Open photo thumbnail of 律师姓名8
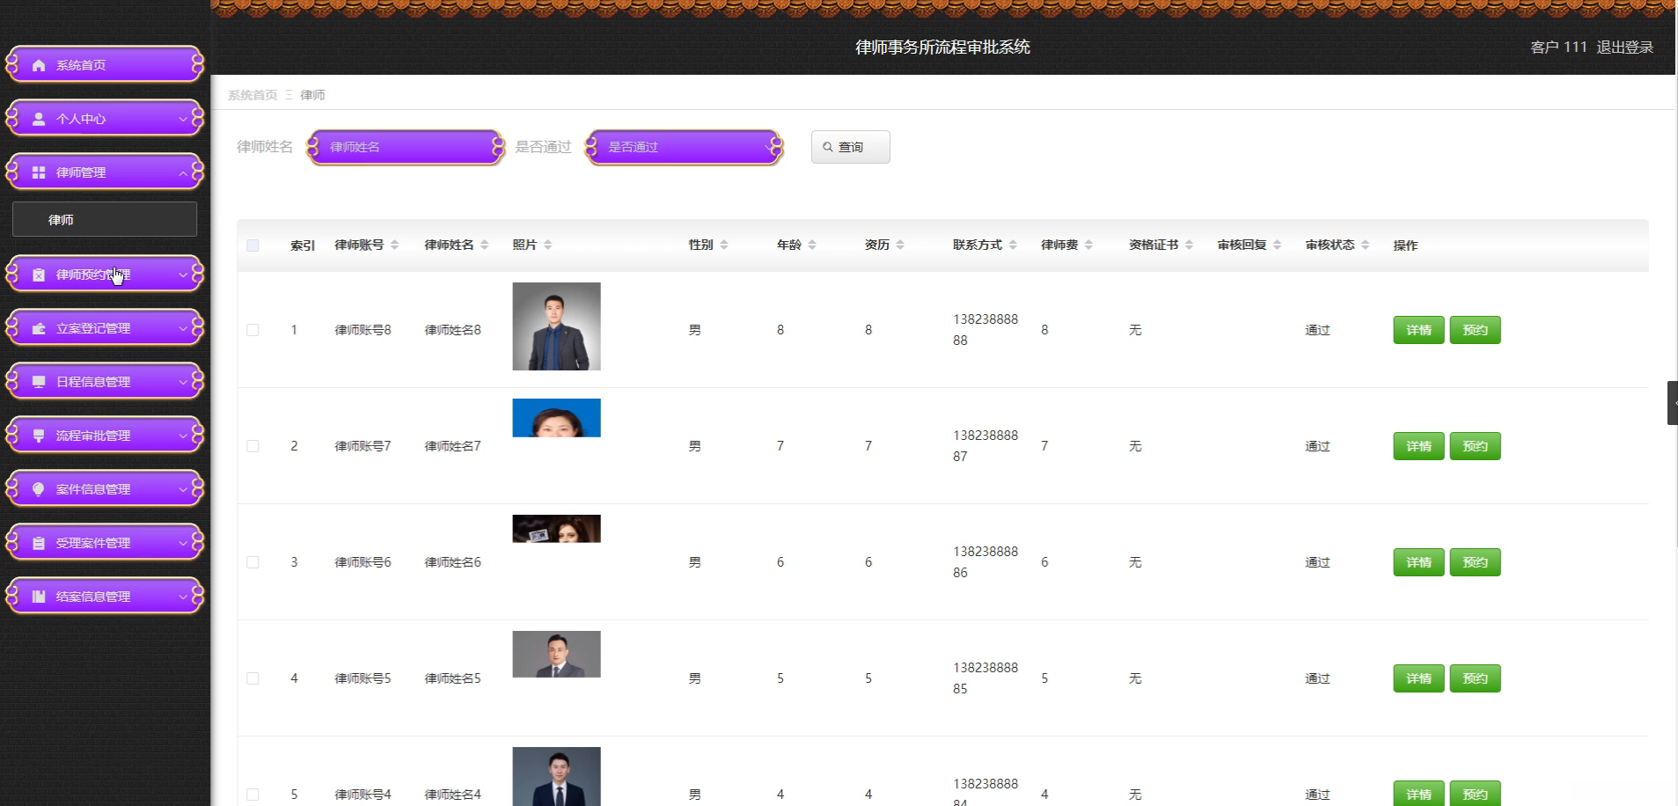Viewport: 1678px width, 806px height. [556, 326]
